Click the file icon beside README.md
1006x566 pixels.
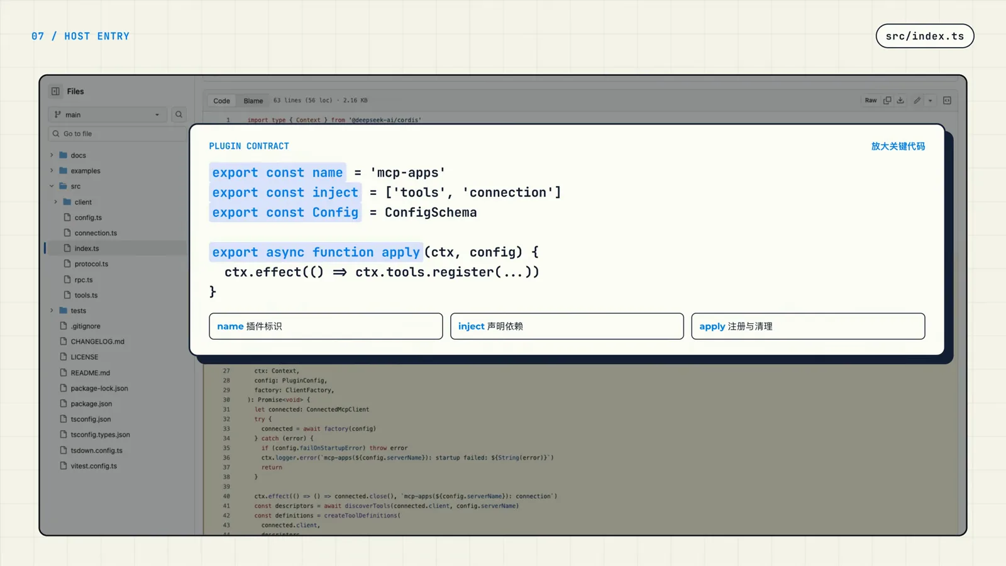click(x=64, y=373)
